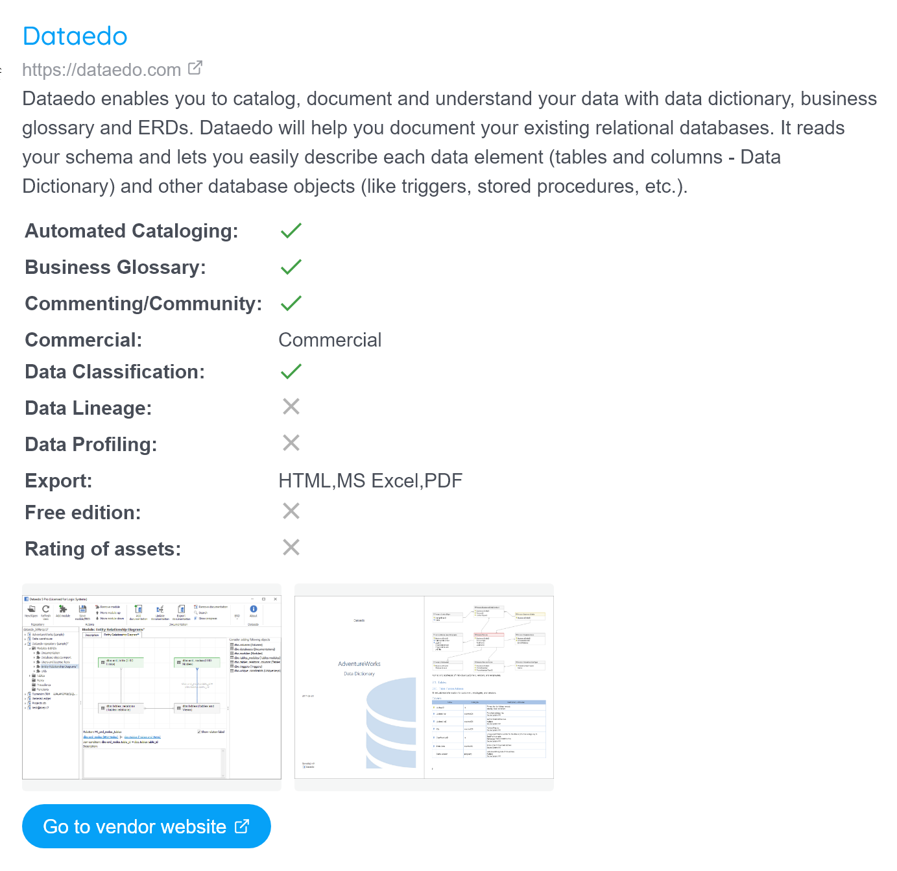Click external icon inside vendor website button

point(242,826)
